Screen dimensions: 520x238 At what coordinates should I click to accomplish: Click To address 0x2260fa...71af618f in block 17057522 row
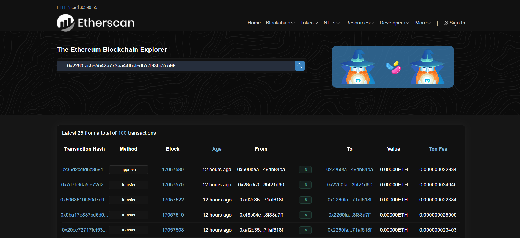(350, 200)
